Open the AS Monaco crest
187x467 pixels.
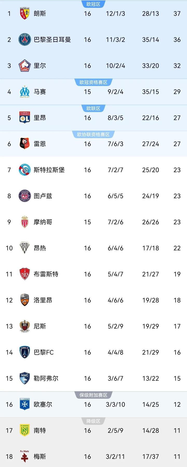25,222
